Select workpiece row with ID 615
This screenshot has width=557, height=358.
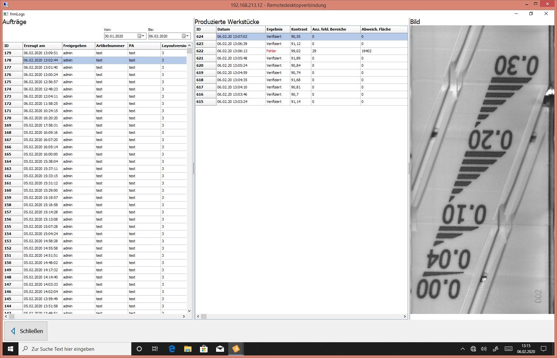(x=301, y=102)
